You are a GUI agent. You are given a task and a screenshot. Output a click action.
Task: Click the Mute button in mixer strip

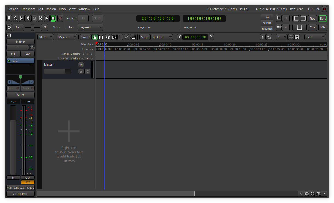[20, 95]
